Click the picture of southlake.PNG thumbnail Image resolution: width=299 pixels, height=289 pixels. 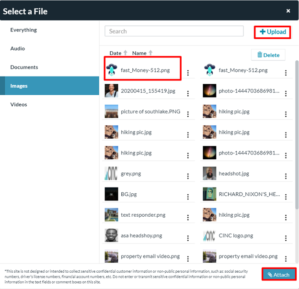[111, 111]
